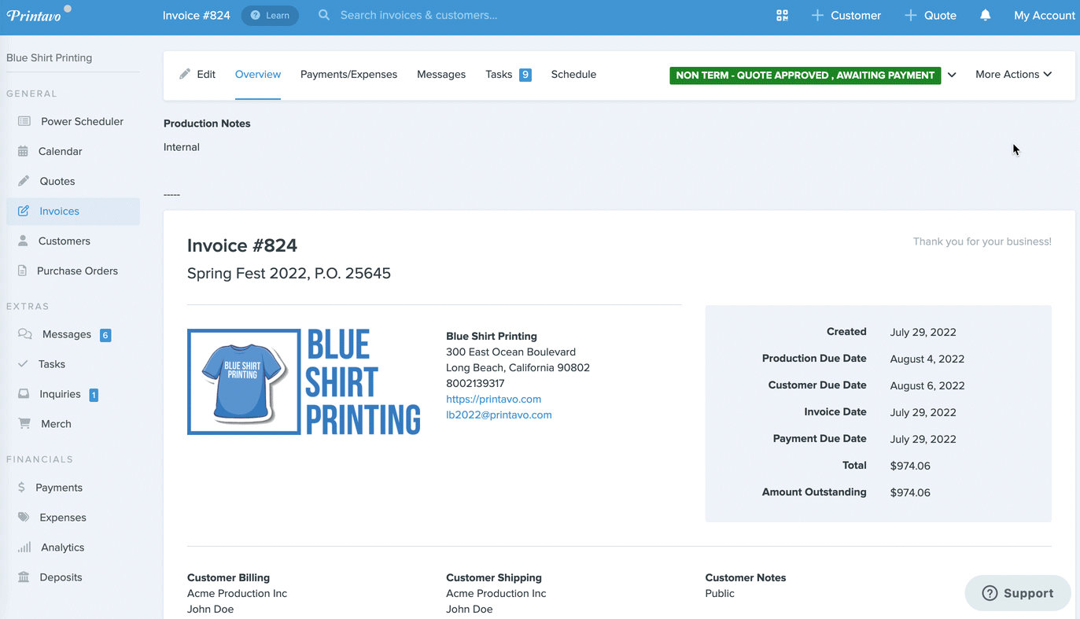Screen dimensions: 1080x619
Task: Click the Tasks checkmark icon
Action: [23, 364]
